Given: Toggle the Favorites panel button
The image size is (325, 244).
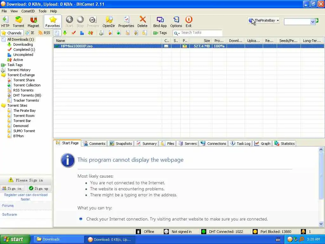Looking at the screenshot, I should pos(53,22).
